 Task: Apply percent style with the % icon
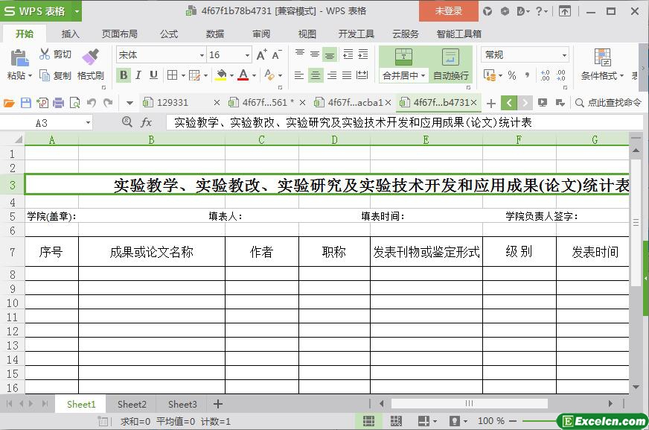511,75
